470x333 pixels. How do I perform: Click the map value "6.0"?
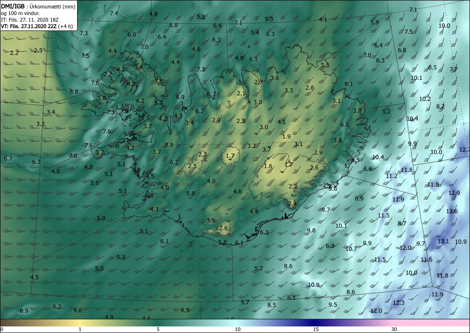coord(132,34)
